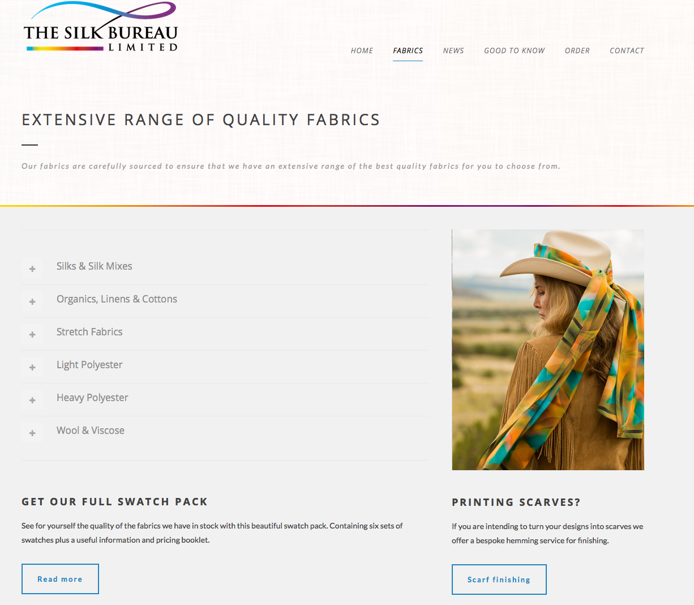Open Good To Know menu item
694x605 pixels.
(515, 50)
